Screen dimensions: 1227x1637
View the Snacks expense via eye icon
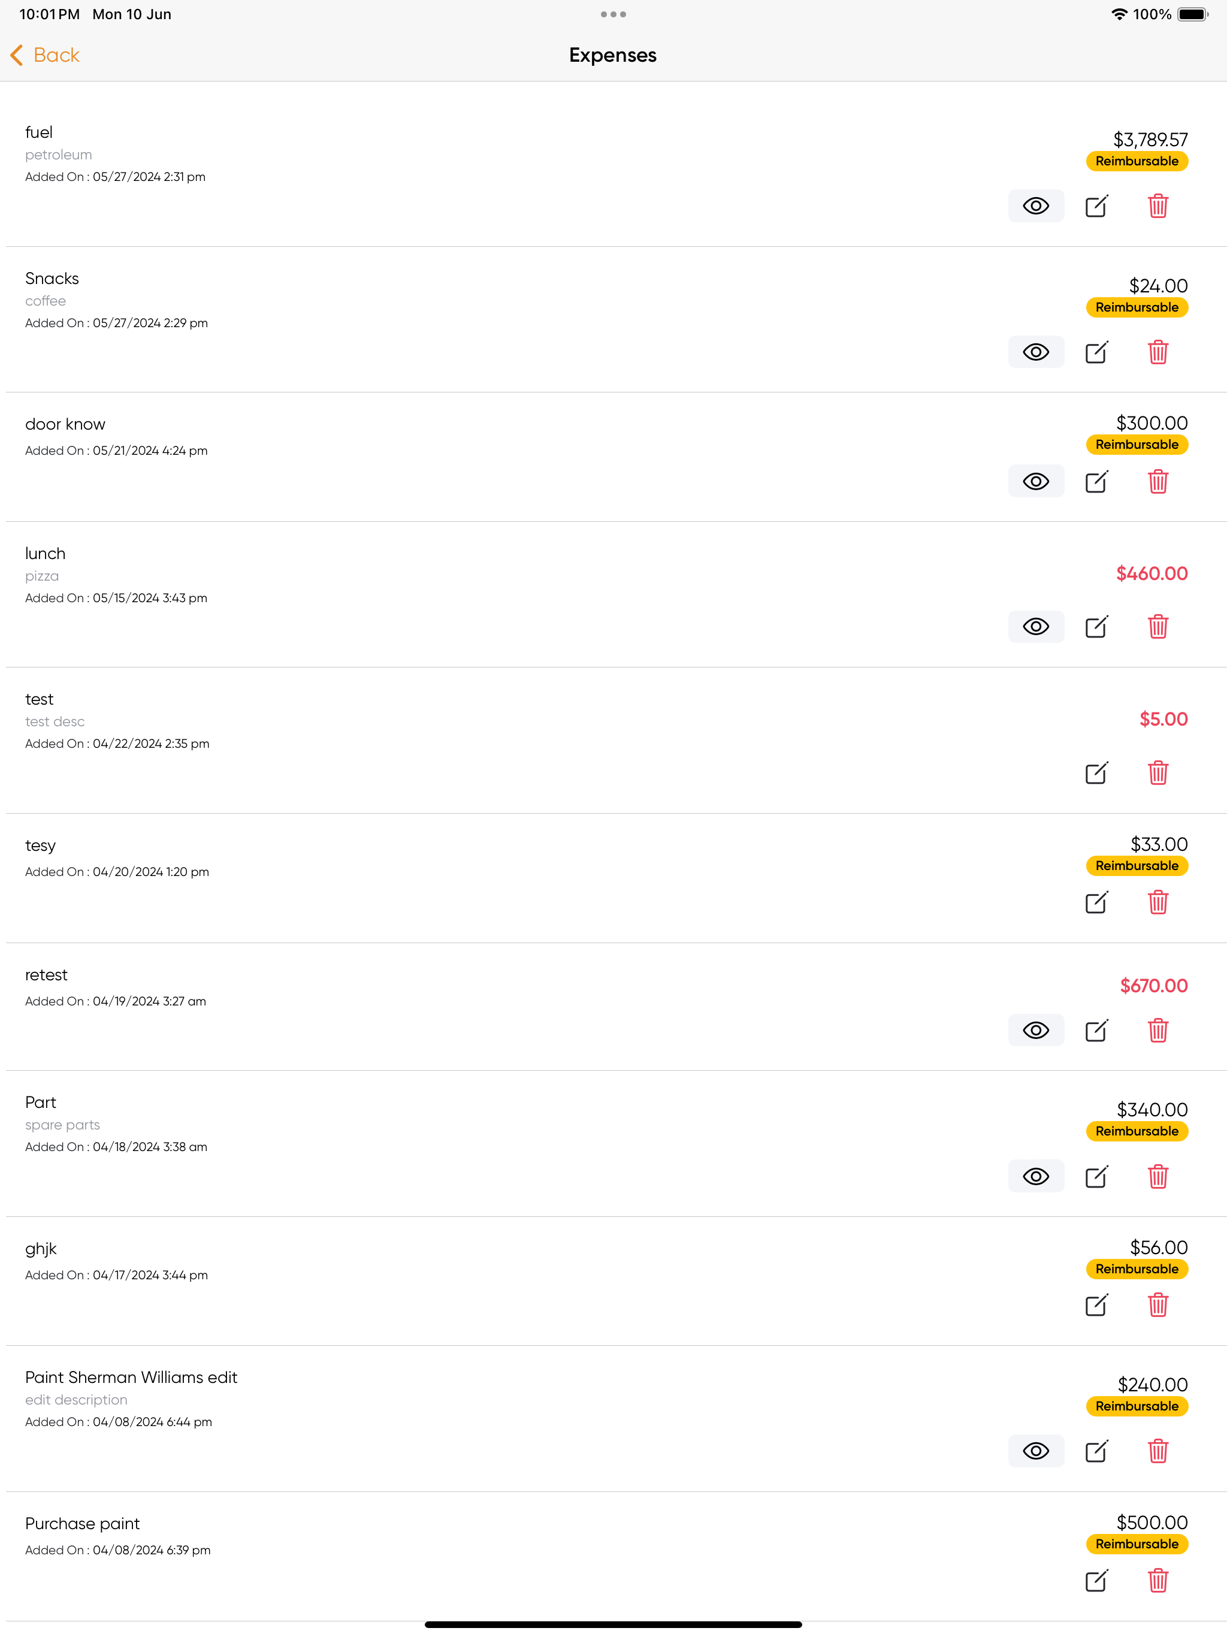[x=1035, y=352]
